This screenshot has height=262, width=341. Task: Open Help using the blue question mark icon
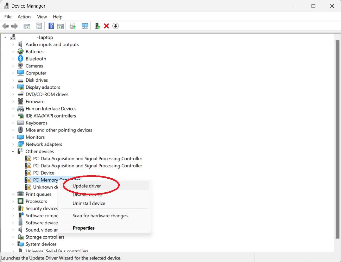[51, 26]
